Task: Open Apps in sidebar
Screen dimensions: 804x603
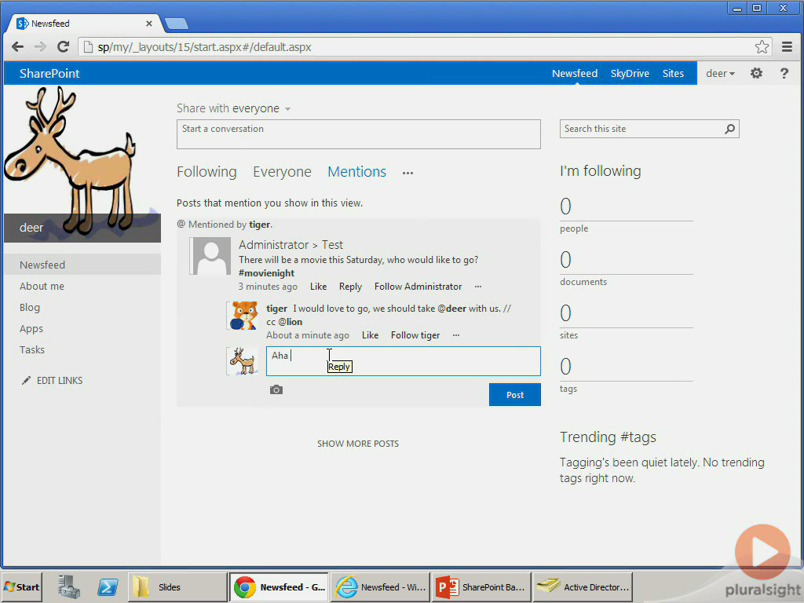Action: [31, 329]
